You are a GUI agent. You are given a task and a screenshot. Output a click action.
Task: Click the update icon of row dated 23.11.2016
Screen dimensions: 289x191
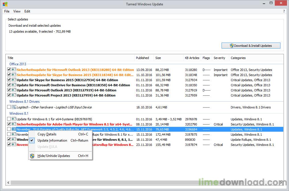[x=14, y=145]
